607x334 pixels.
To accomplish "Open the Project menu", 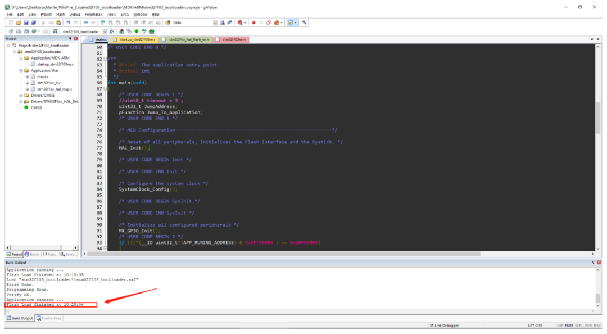I will tap(46, 14).
